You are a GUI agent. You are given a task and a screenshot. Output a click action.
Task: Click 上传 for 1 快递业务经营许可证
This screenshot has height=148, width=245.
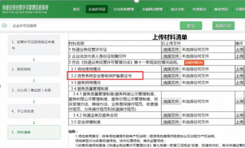pos(240,50)
